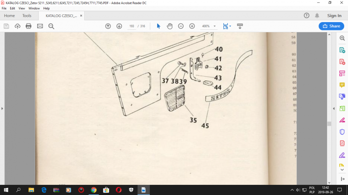The height and width of the screenshot is (195, 348).
Task: Open Google Chrome from the taskbar
Action: (94, 190)
